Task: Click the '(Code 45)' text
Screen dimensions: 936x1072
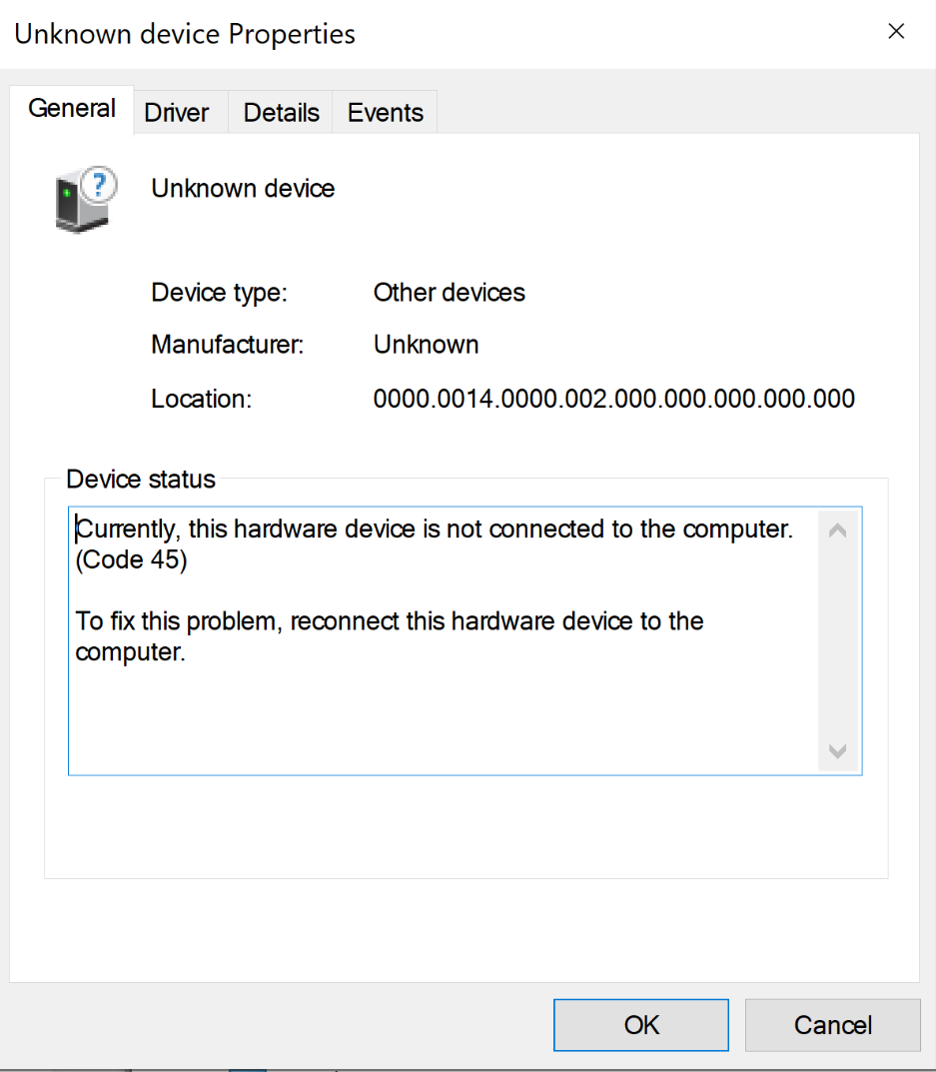Action: point(131,559)
